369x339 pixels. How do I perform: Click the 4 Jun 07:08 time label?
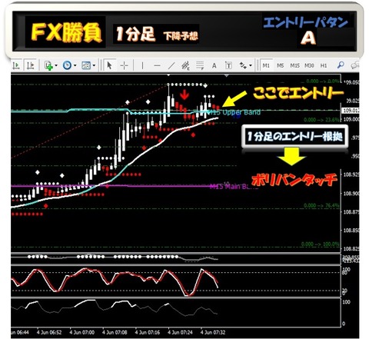(115, 332)
